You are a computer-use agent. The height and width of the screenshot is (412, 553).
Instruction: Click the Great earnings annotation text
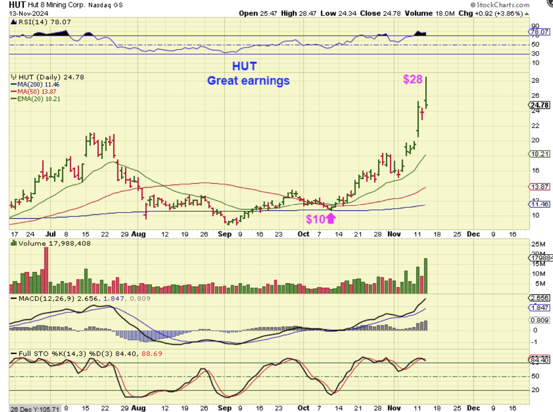click(248, 80)
